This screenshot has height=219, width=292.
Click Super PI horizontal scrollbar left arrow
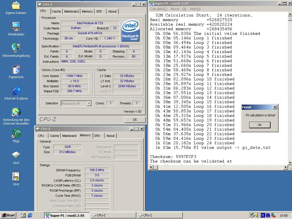point(151,167)
